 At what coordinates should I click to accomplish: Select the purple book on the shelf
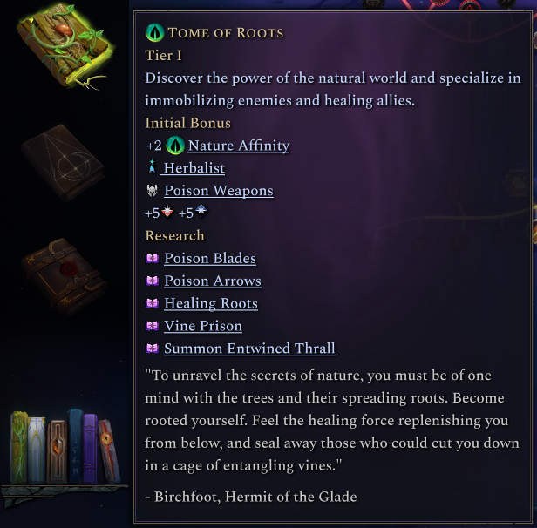coord(91,449)
